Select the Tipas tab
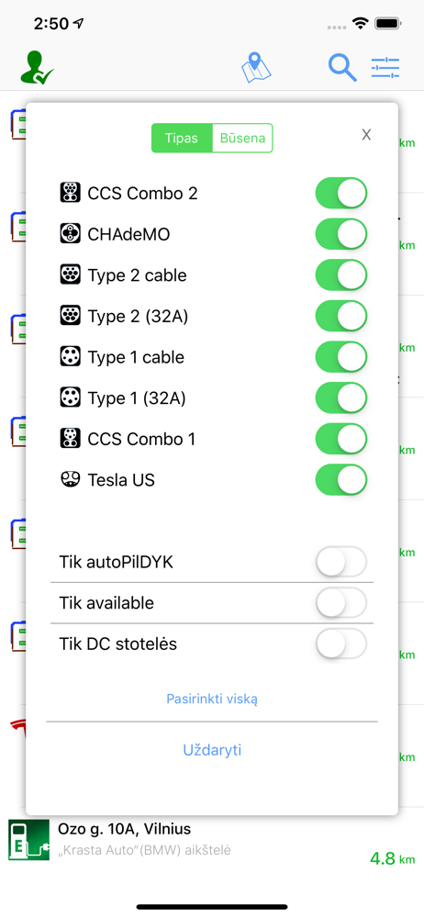424x918 pixels. (182, 139)
